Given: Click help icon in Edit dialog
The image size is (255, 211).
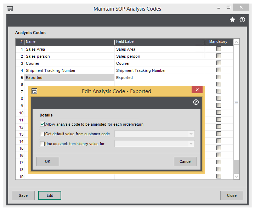Looking at the screenshot, I should pyautogui.click(x=196, y=102).
